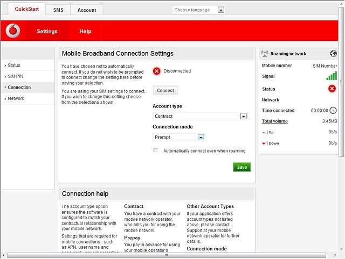This screenshot has height=259, width=345.
Task: Click the Contract heading in Connection help
Action: (x=134, y=206)
